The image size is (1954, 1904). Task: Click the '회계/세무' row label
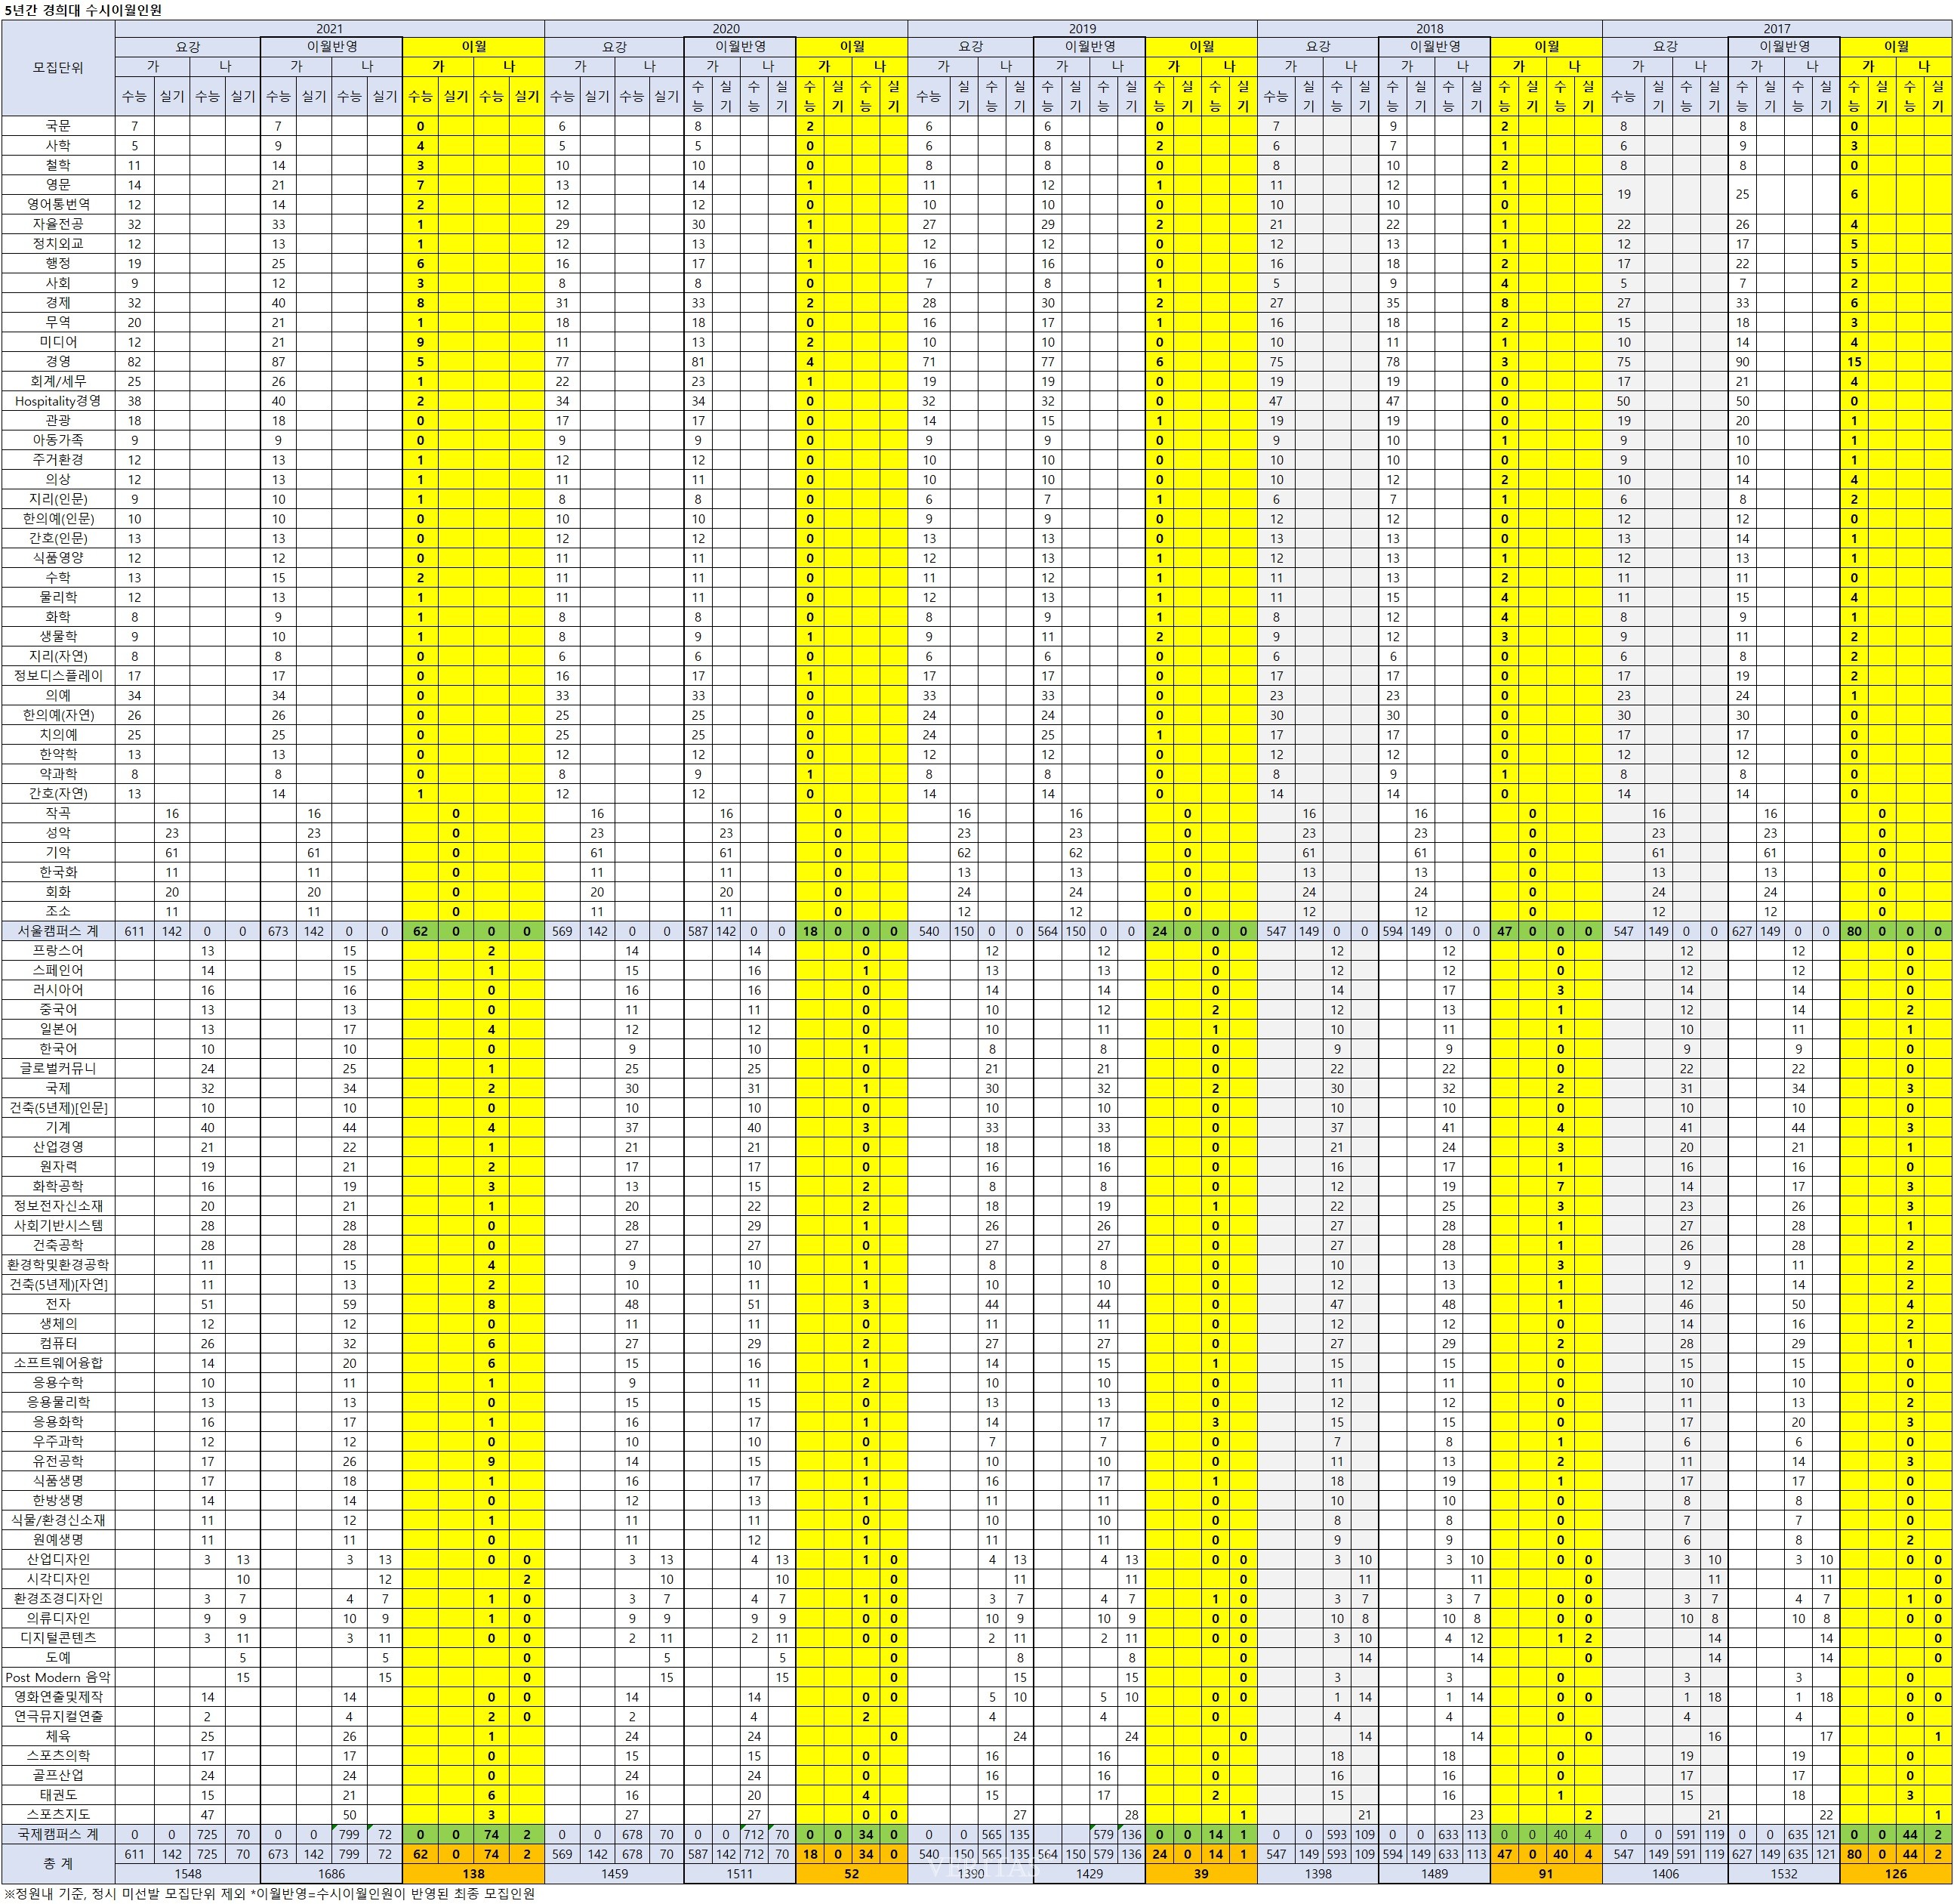(x=58, y=381)
